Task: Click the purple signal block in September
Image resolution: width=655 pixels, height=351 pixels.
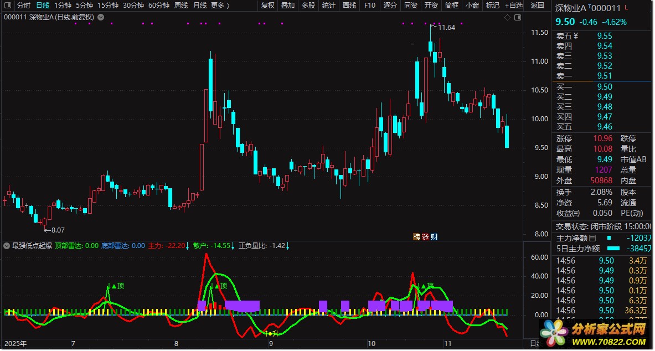Action: point(323,306)
